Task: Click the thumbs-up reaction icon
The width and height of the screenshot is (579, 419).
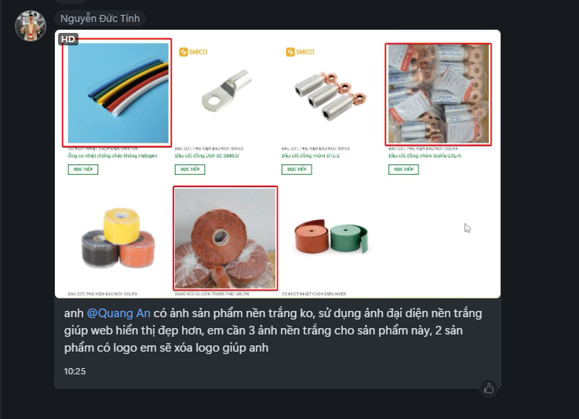Action: click(x=489, y=388)
